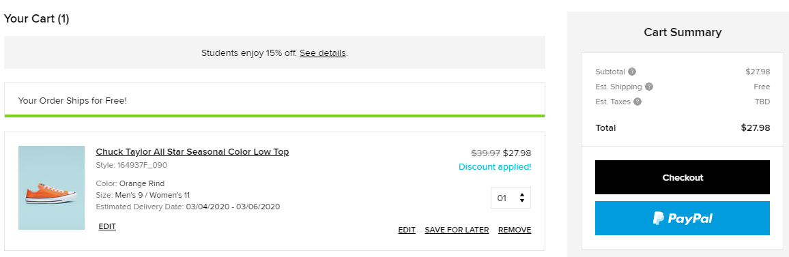
Task: Increase quantity with the up arrow
Action: point(522,195)
